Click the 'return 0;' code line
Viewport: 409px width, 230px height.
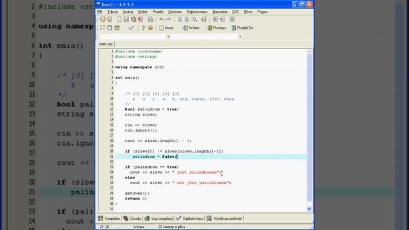click(x=135, y=199)
